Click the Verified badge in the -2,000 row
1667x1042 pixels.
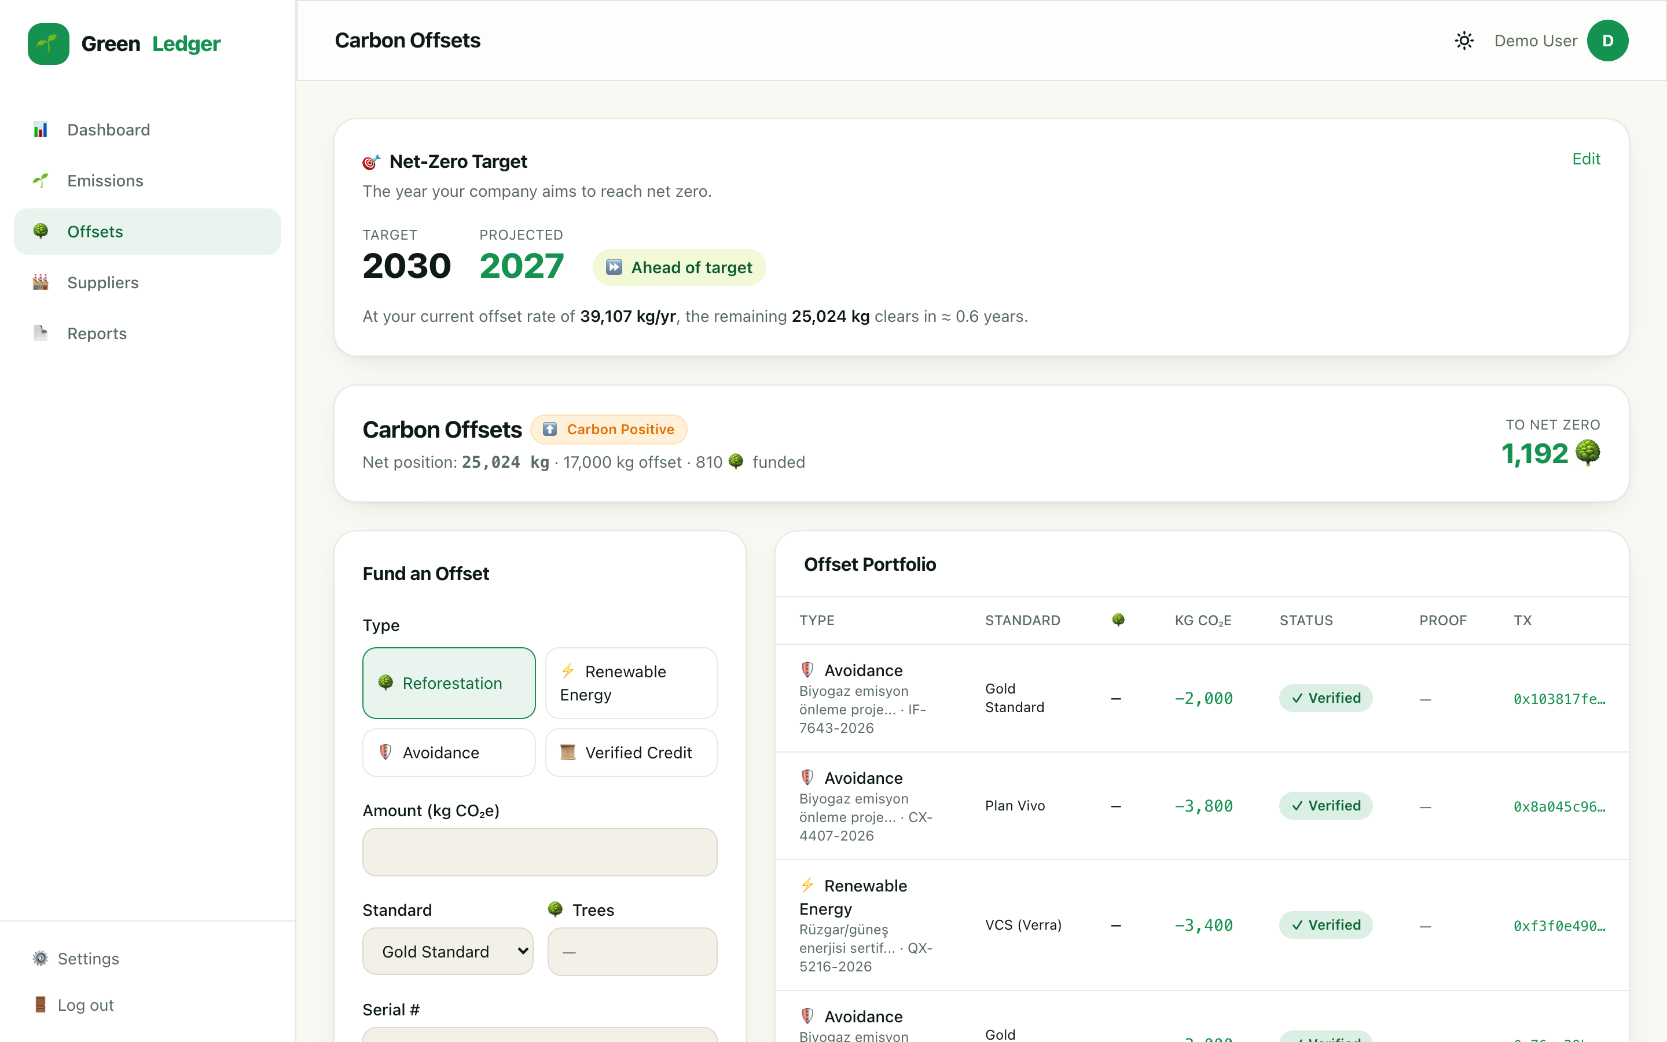1325,698
